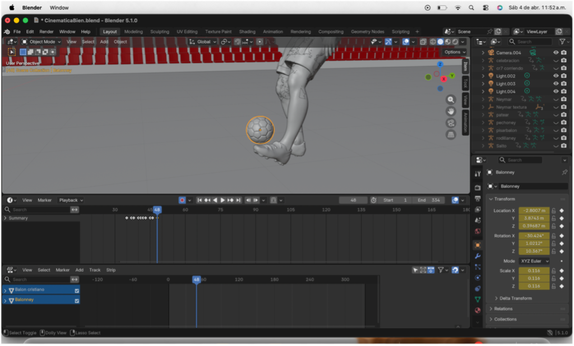Click the Options button in the viewport header
574x346 pixels.
point(455,51)
